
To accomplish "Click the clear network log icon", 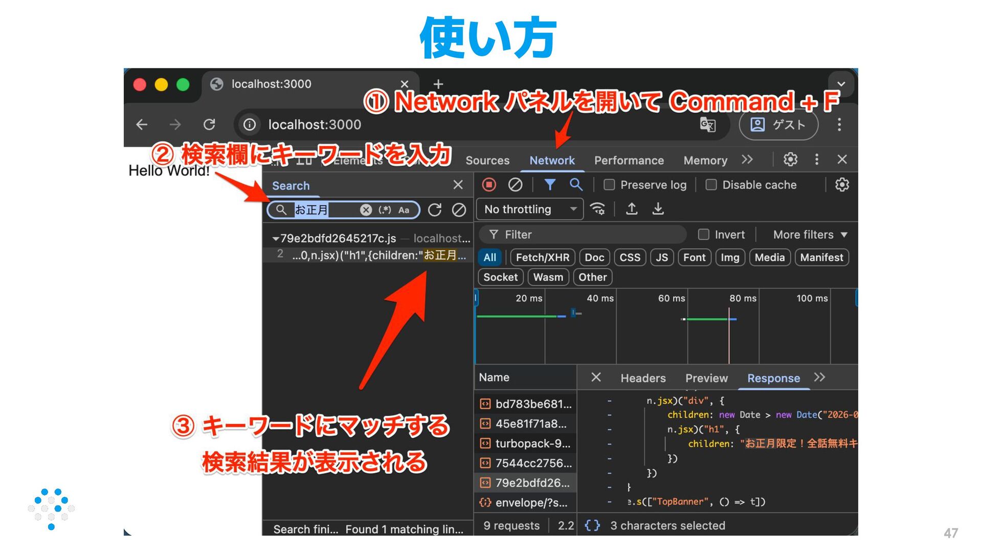I will (x=515, y=185).
